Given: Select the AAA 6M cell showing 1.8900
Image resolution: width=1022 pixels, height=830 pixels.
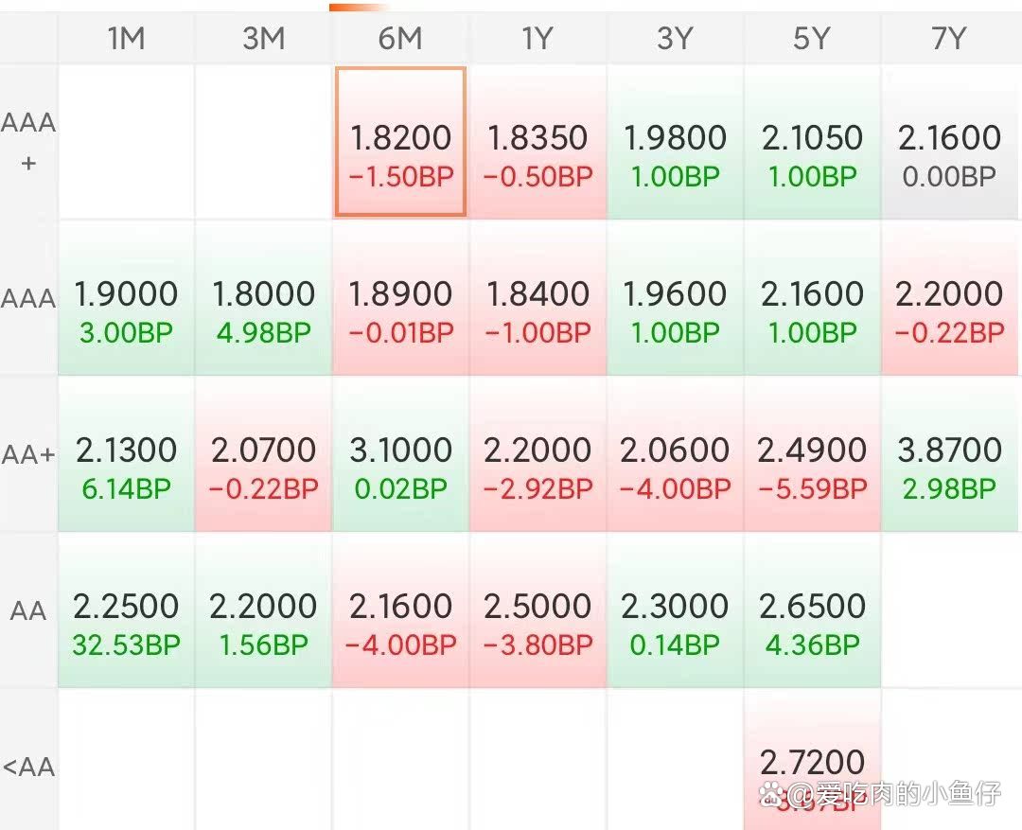Looking at the screenshot, I should coord(400,299).
